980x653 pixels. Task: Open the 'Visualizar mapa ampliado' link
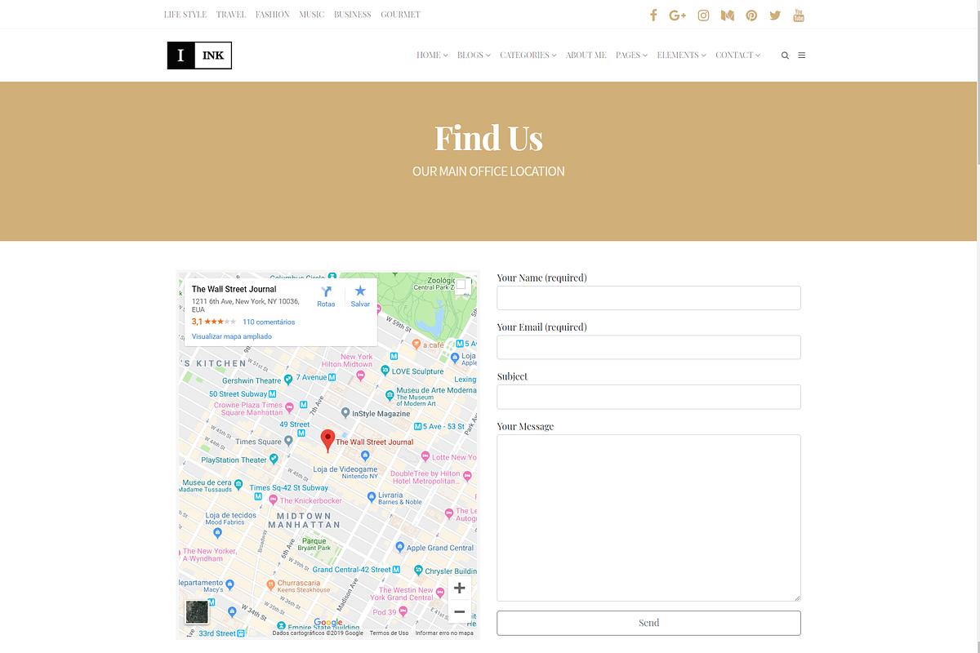tap(231, 335)
